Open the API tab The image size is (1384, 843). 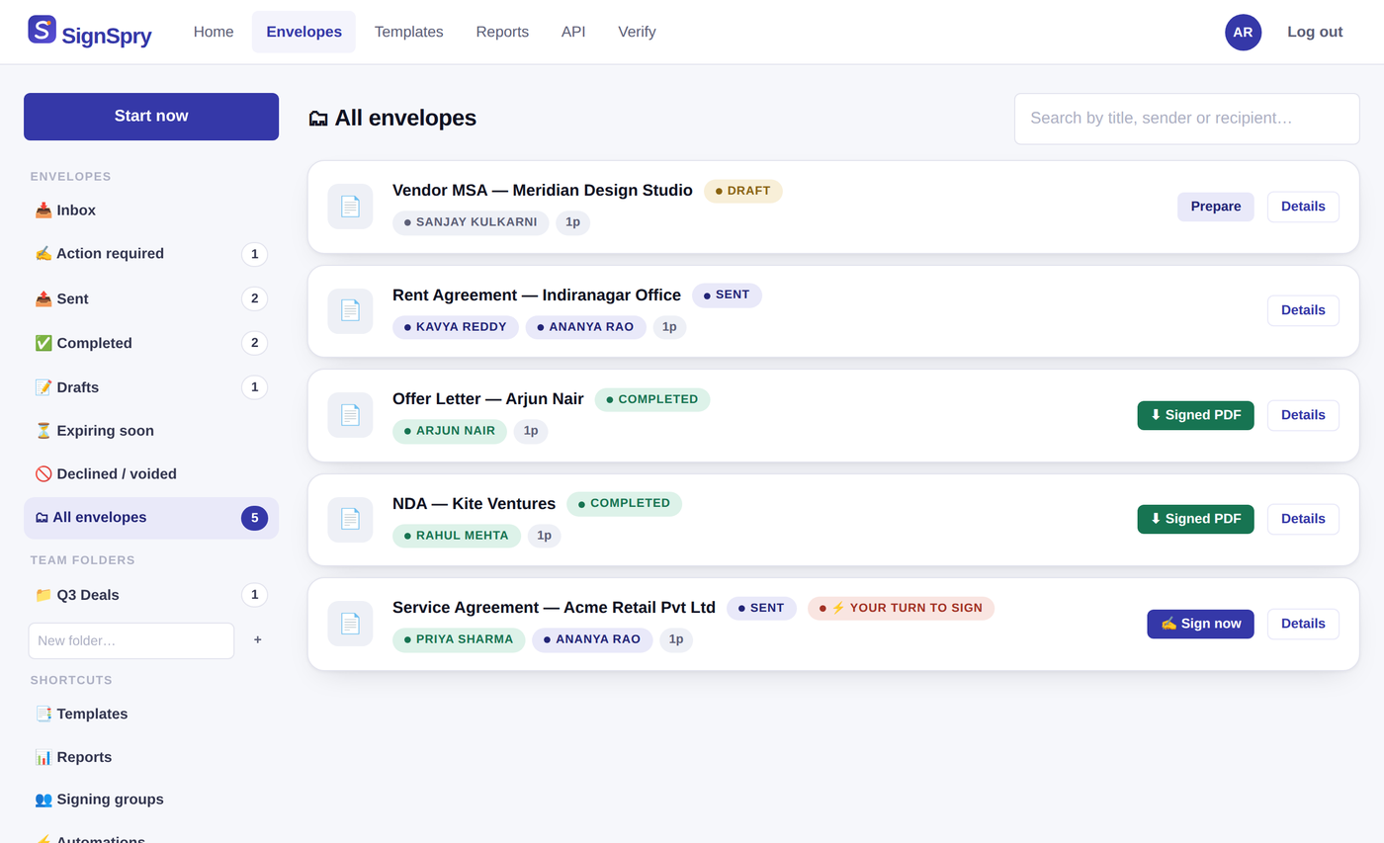click(573, 32)
